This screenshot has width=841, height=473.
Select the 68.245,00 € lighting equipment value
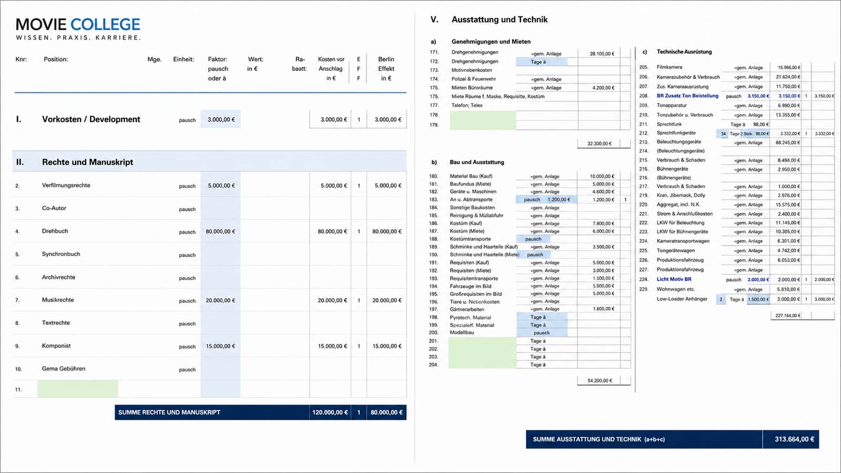click(x=788, y=142)
